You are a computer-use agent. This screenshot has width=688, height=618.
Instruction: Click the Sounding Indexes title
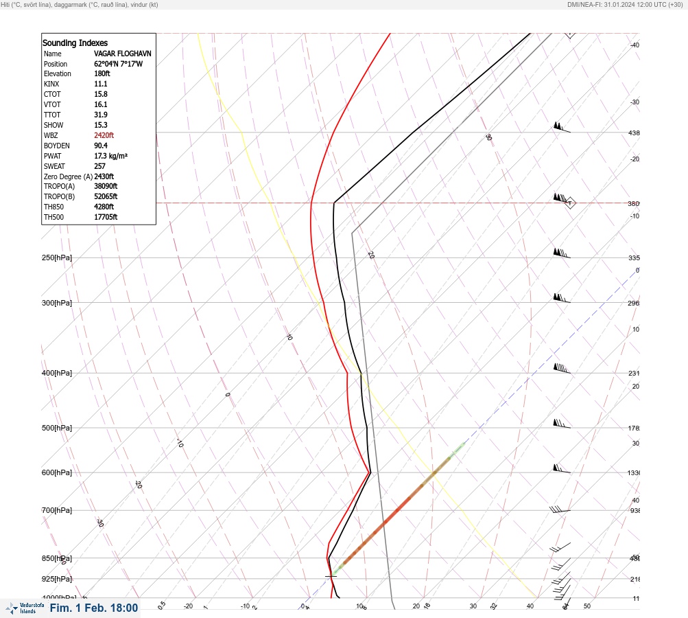(75, 43)
